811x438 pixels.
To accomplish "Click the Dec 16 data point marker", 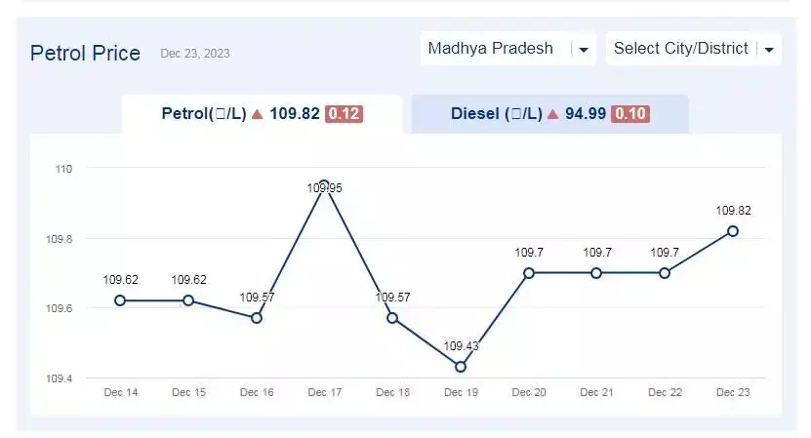I will pyautogui.click(x=257, y=318).
